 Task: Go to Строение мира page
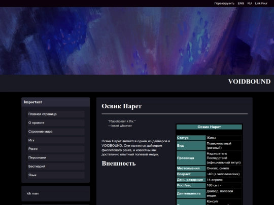(56, 132)
